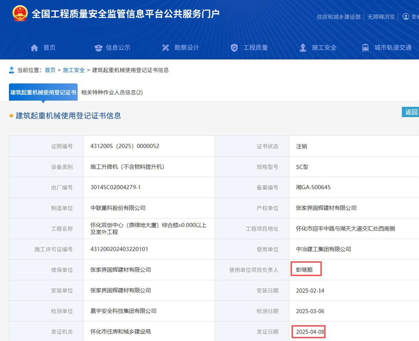The width and height of the screenshot is (419, 341).
Task: Open the 住房和城乡建设部 link
Action: coord(339,17)
